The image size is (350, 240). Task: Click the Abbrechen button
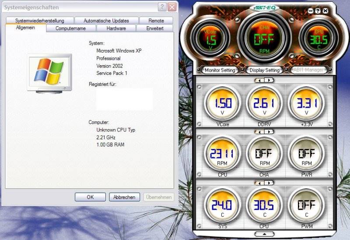pos(124,197)
